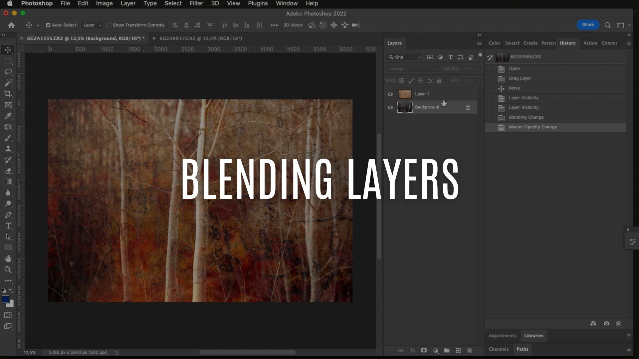This screenshot has height=359, width=639.
Task: Open the Normal blend mode dropdown
Action: (413, 69)
